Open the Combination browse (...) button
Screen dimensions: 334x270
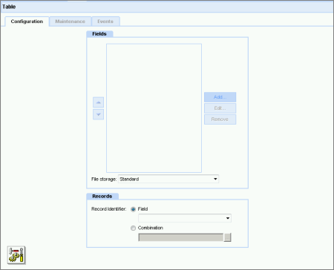pos(227,237)
